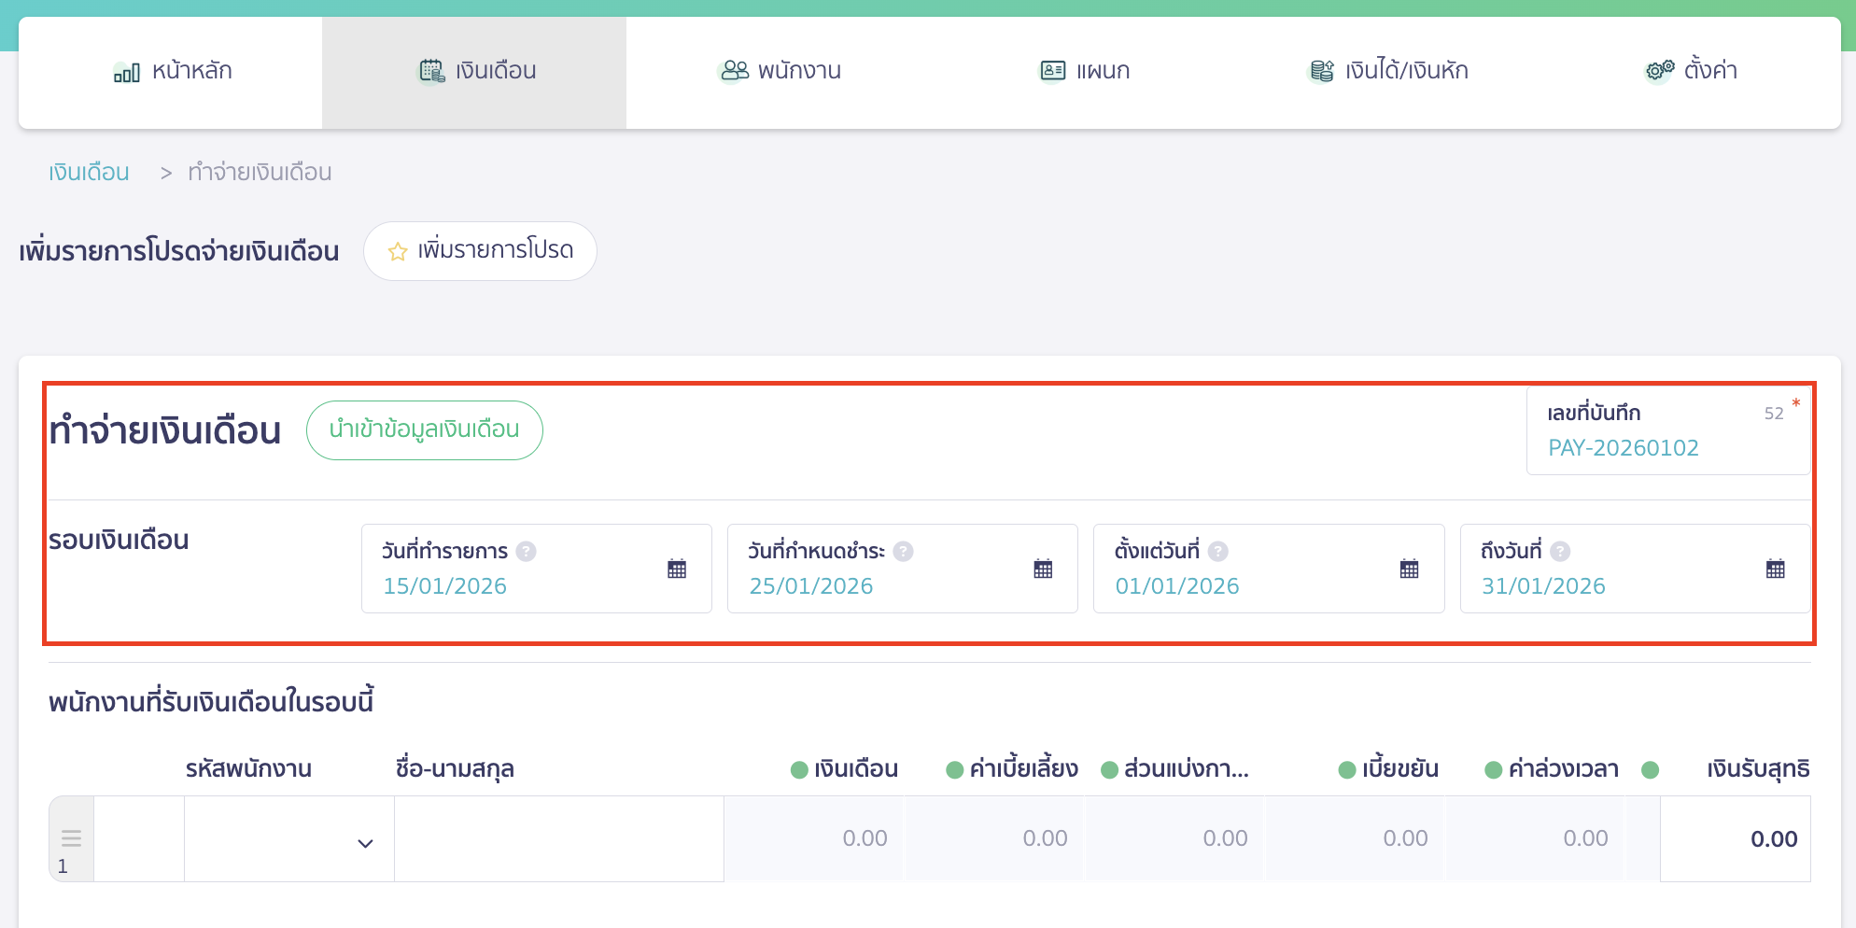Image resolution: width=1856 pixels, height=928 pixels.
Task: Open calendar icon for วันที่กำหนดชำระ
Action: pos(1043,569)
